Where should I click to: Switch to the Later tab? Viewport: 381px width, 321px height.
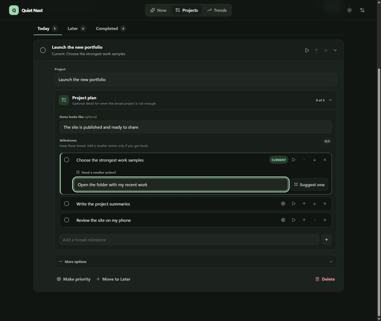point(77,28)
